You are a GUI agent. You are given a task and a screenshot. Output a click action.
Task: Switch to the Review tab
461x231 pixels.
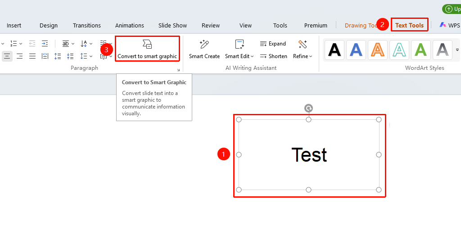(211, 26)
